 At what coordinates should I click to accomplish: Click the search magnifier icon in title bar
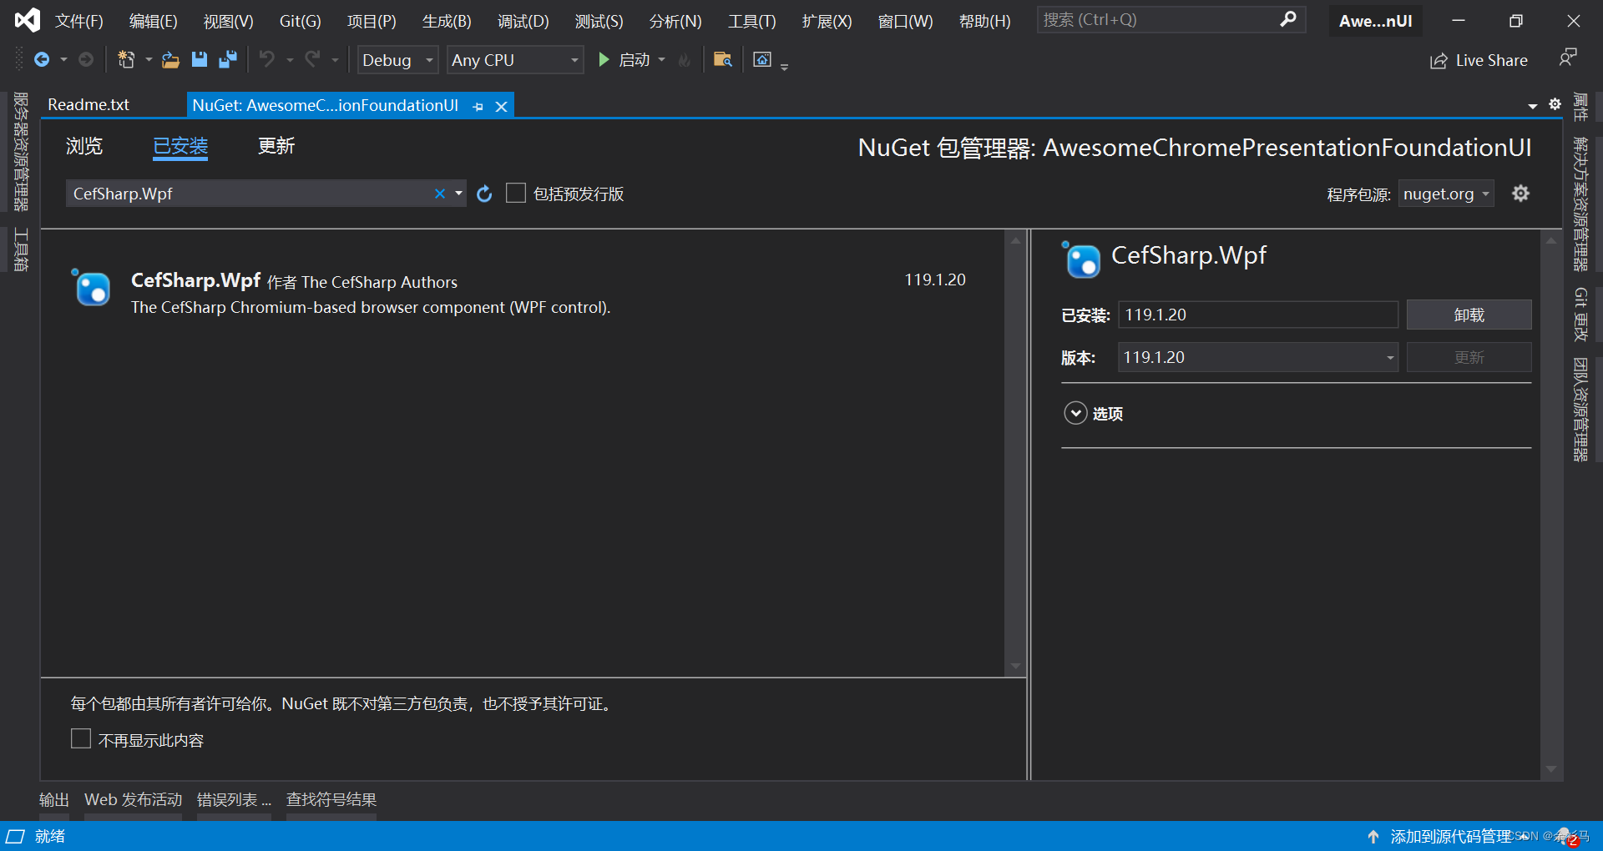pos(1288,18)
